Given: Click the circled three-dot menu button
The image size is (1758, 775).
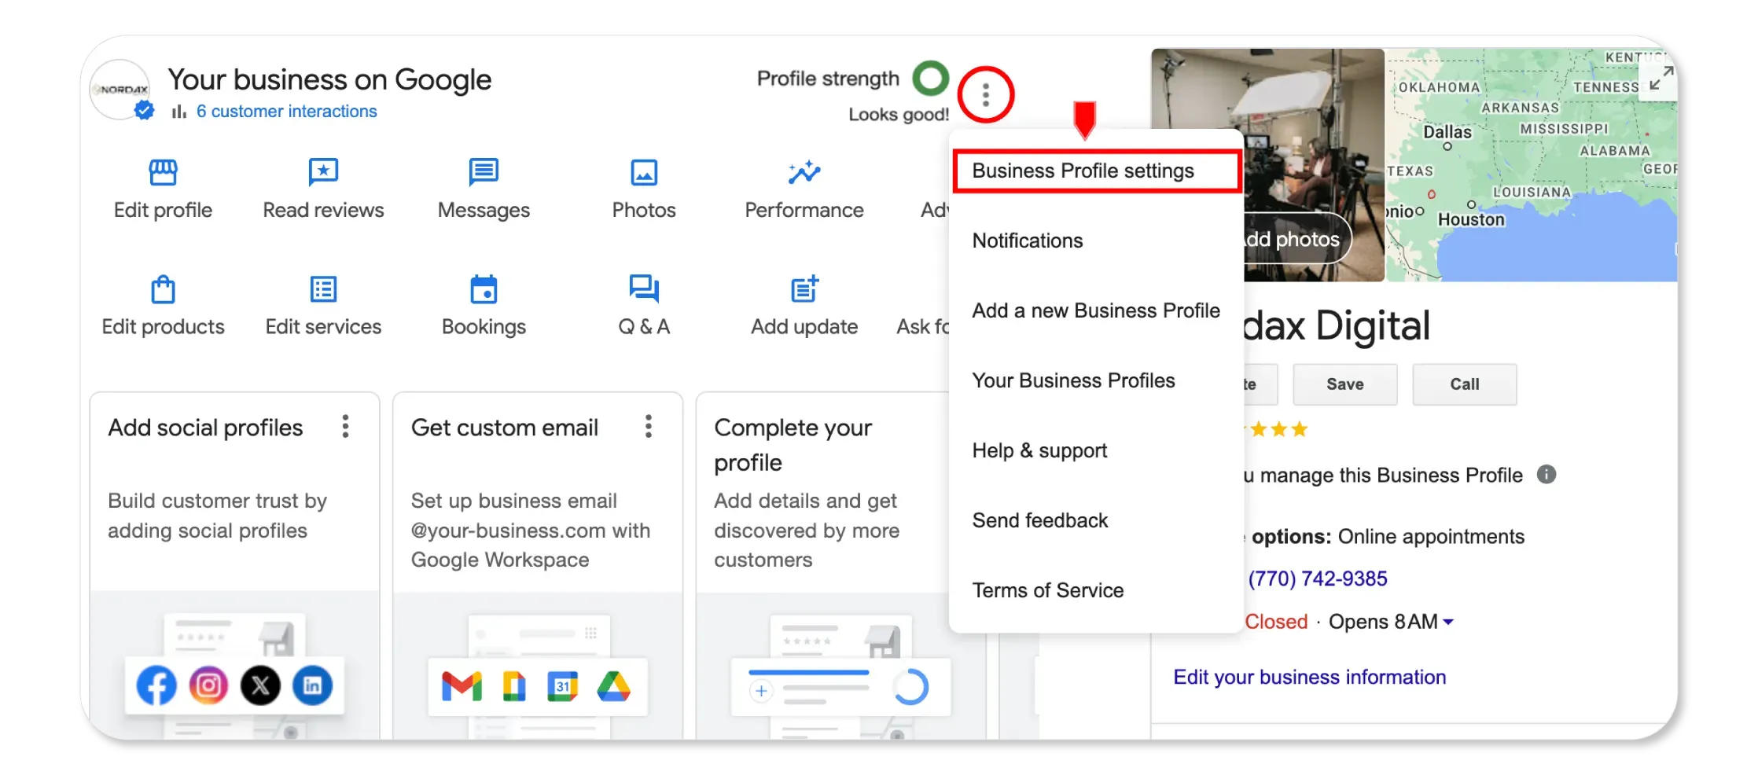Looking at the screenshot, I should point(985,95).
